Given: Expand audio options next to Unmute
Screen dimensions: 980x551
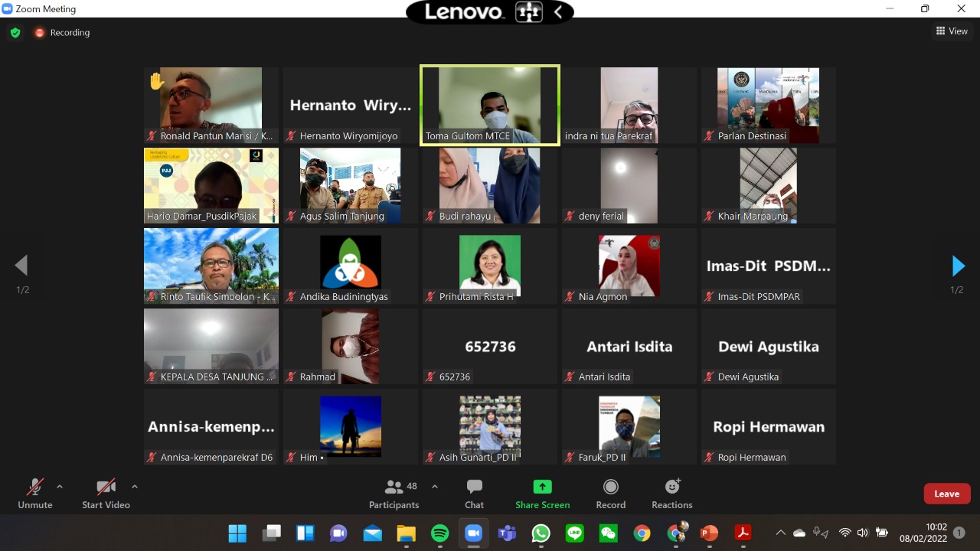Looking at the screenshot, I should [60, 486].
